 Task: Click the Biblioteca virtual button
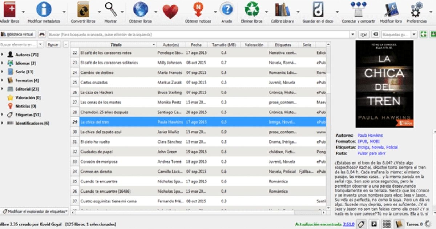click(17, 34)
